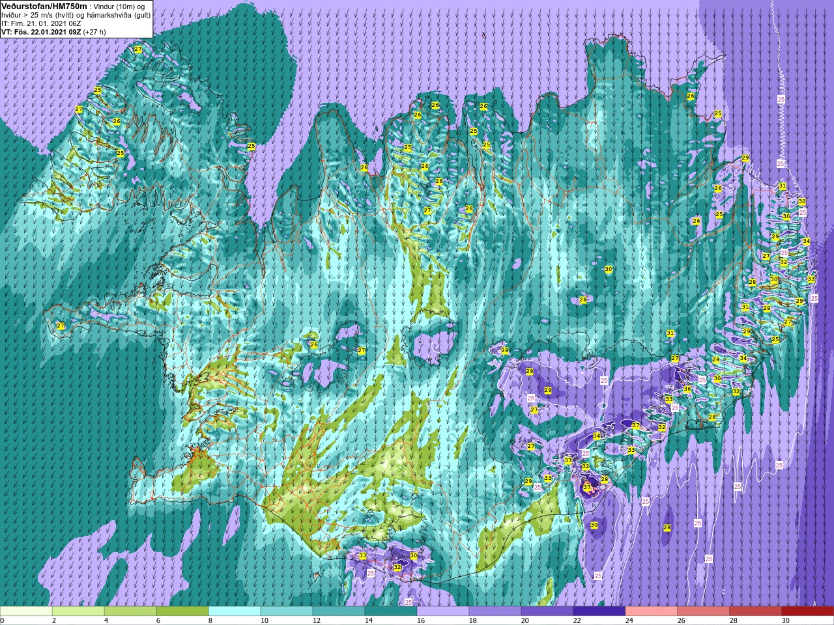Click the salmon 26–28 m/s legend swatch

pos(704,611)
